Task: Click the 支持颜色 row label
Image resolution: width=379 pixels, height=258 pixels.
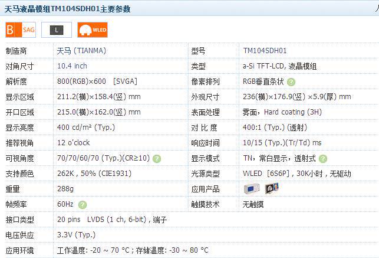Action: pyautogui.click(x=19, y=174)
